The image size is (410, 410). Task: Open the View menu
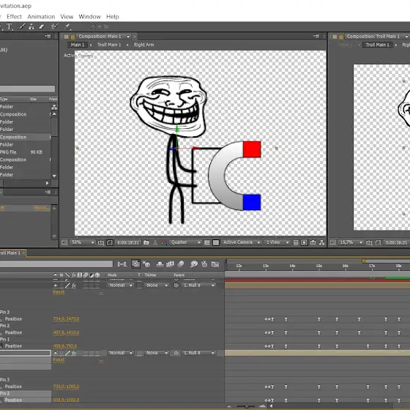(x=67, y=17)
